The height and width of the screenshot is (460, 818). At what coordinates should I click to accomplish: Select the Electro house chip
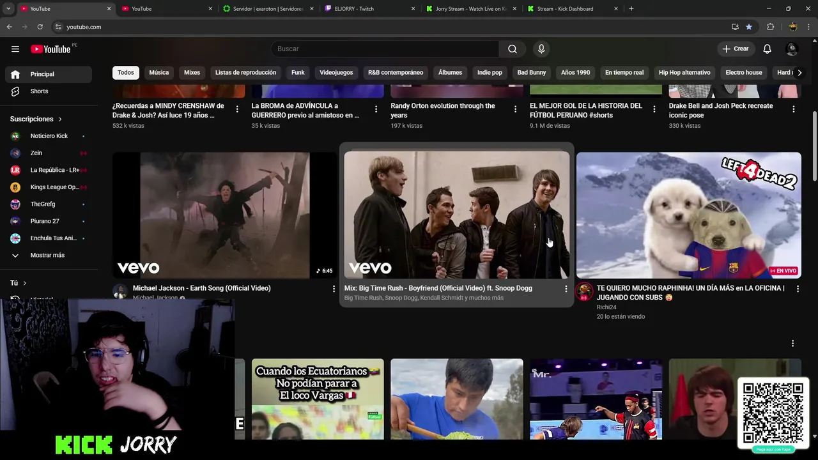744,73
